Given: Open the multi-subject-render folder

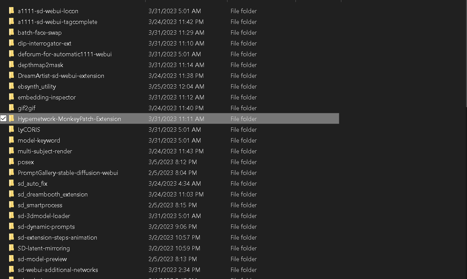Looking at the screenshot, I should 44,151.
